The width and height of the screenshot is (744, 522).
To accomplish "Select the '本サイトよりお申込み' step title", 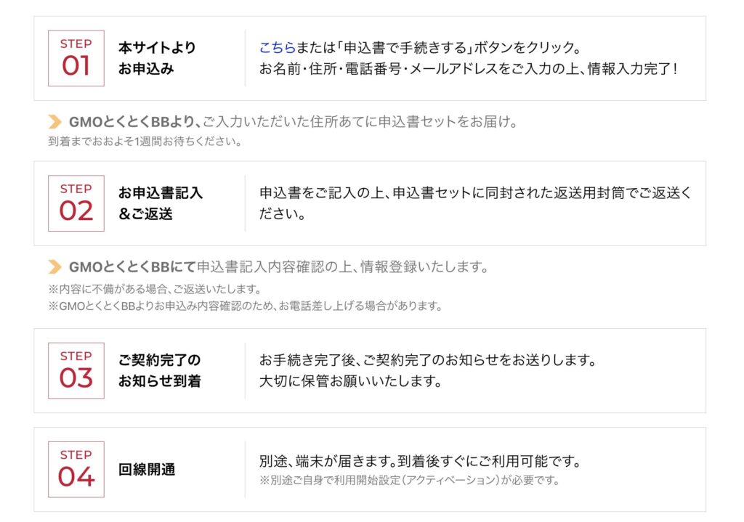I will (x=157, y=58).
